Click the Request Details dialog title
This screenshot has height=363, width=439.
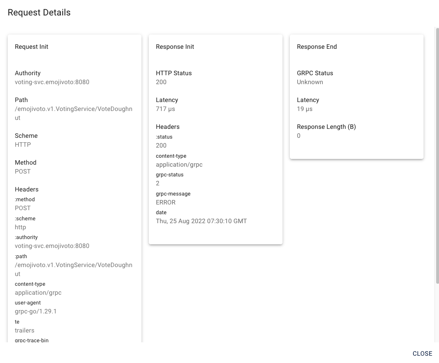point(39,13)
